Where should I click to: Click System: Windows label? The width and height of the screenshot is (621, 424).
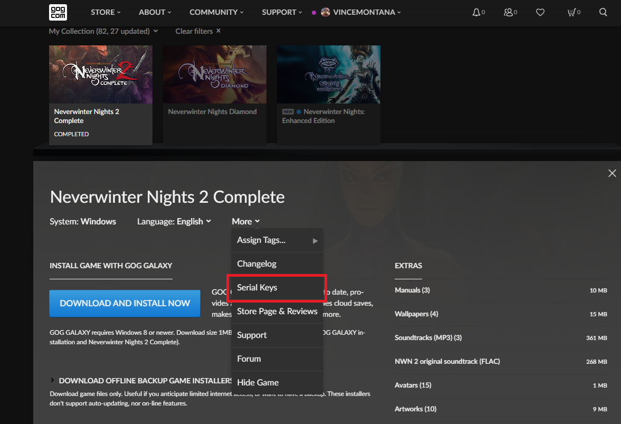point(83,222)
